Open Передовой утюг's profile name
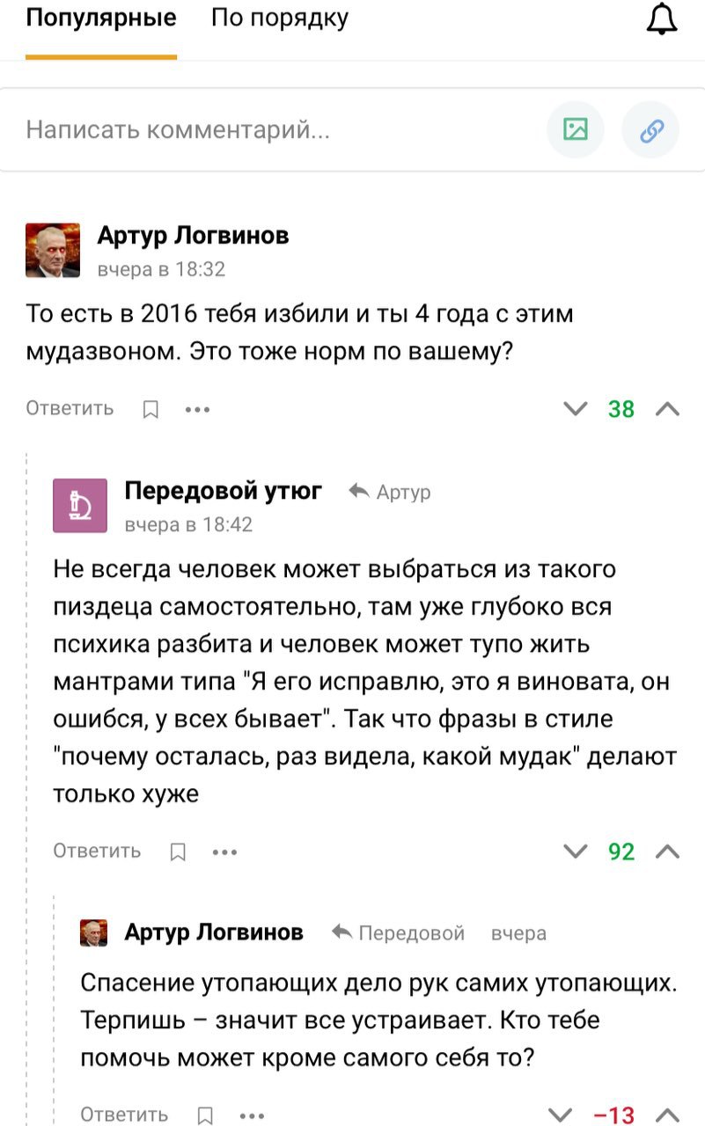705x1126 pixels. coord(224,491)
